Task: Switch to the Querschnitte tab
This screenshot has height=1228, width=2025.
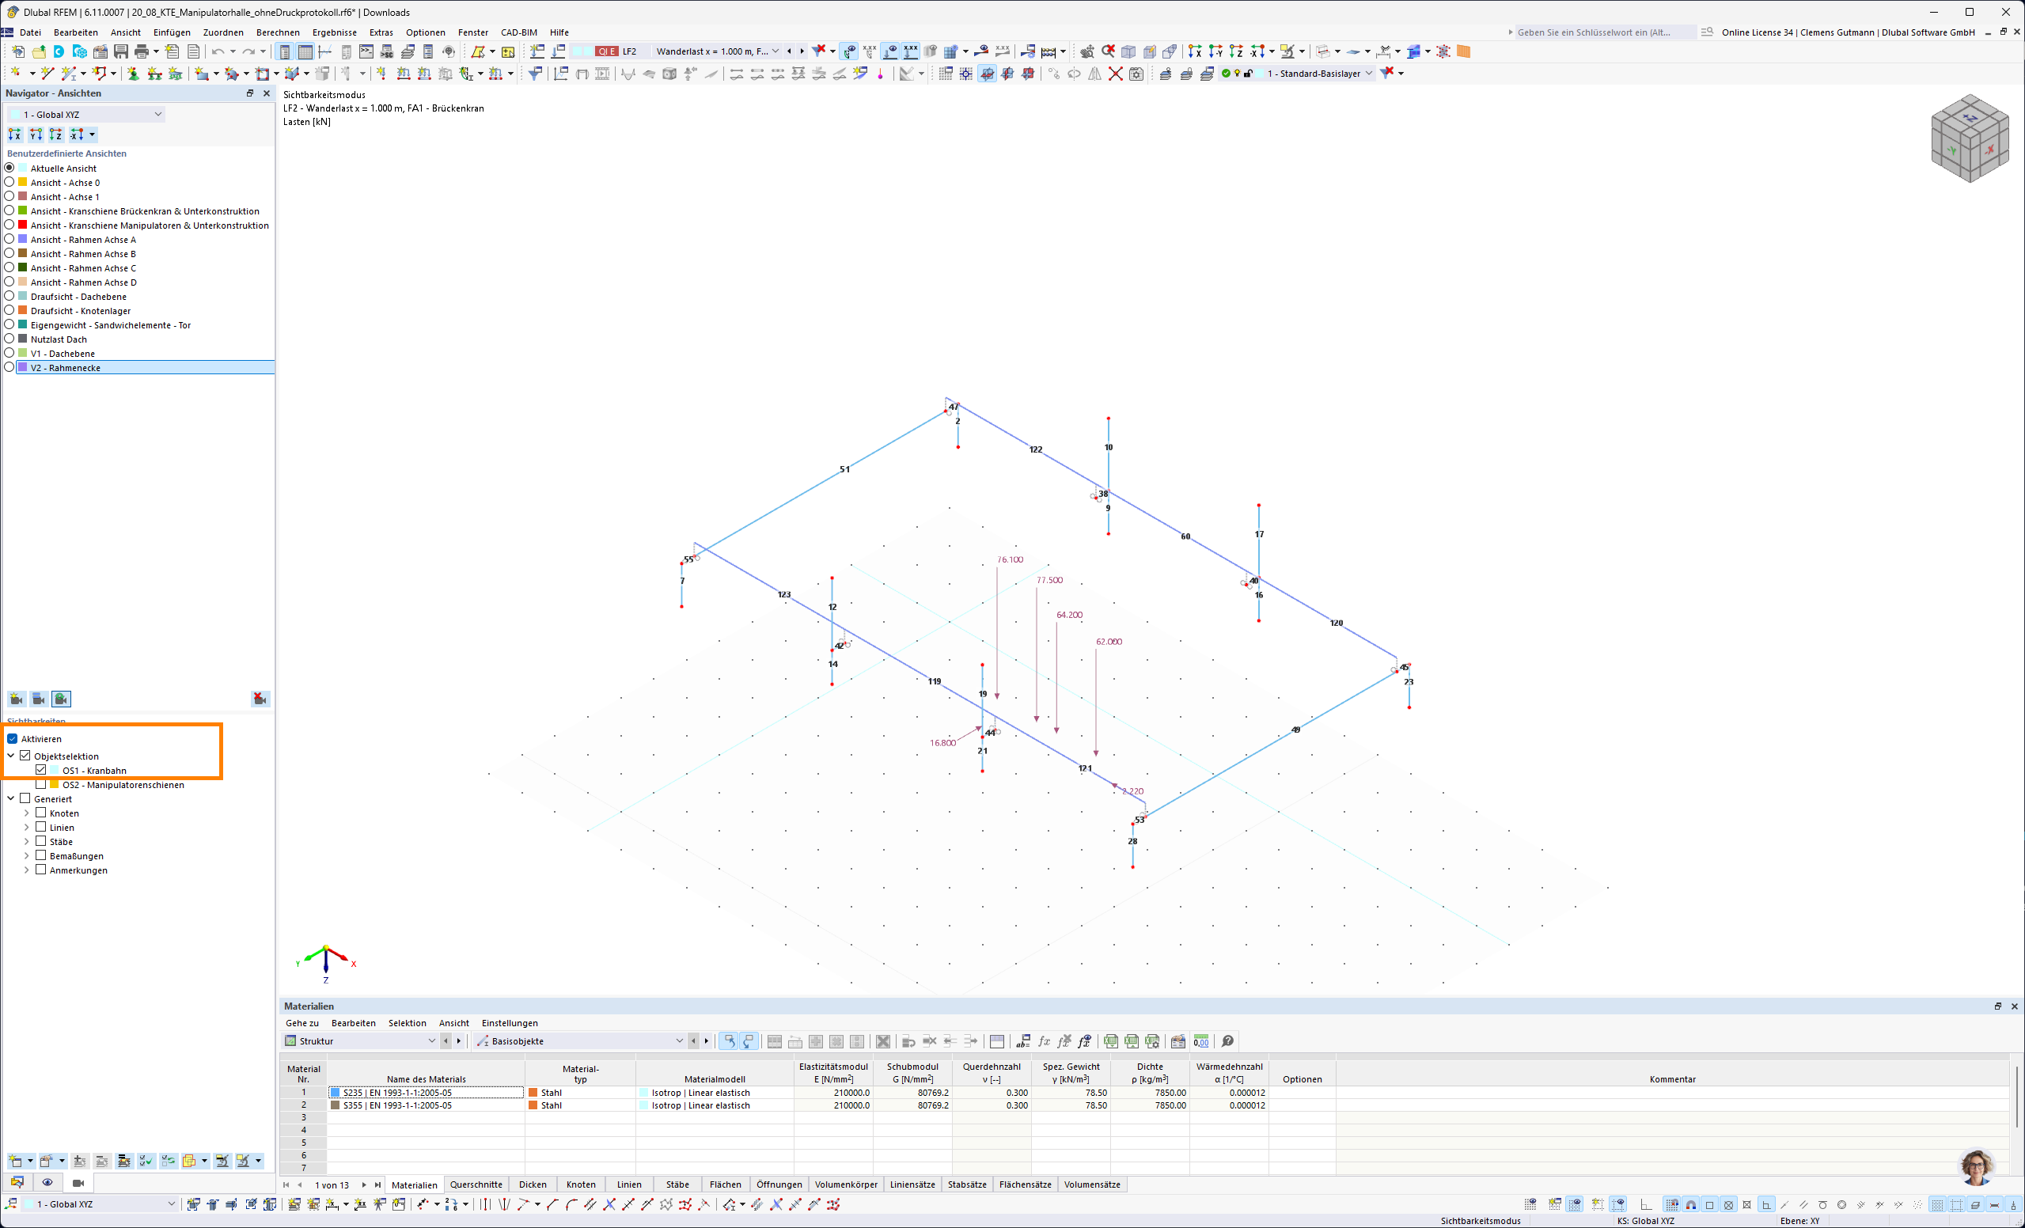Action: [476, 1184]
